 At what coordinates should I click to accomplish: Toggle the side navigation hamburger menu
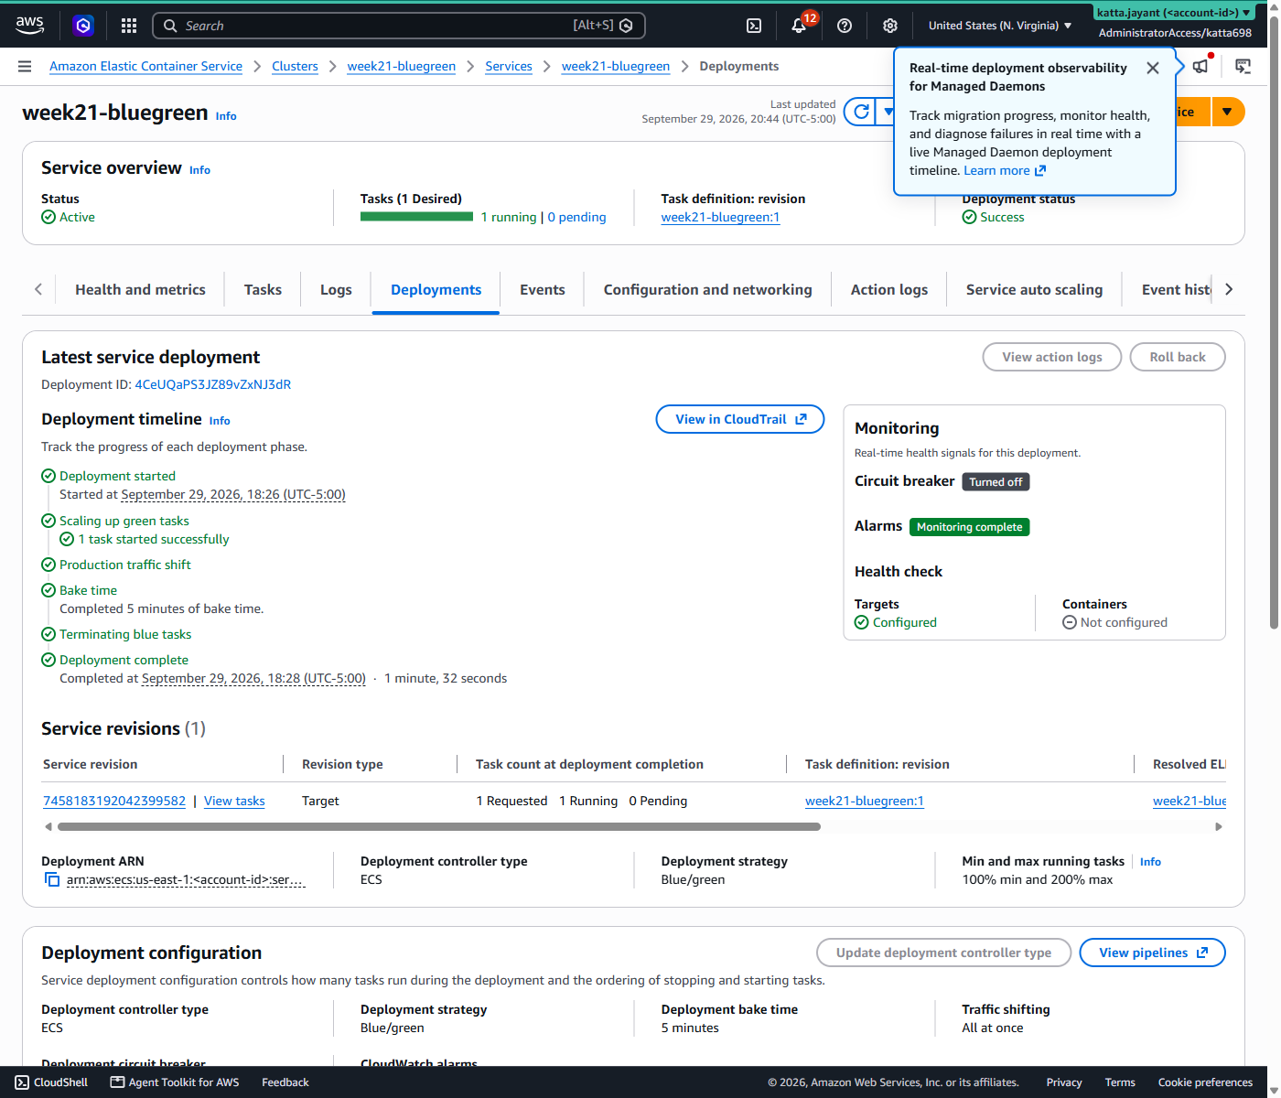[x=25, y=66]
